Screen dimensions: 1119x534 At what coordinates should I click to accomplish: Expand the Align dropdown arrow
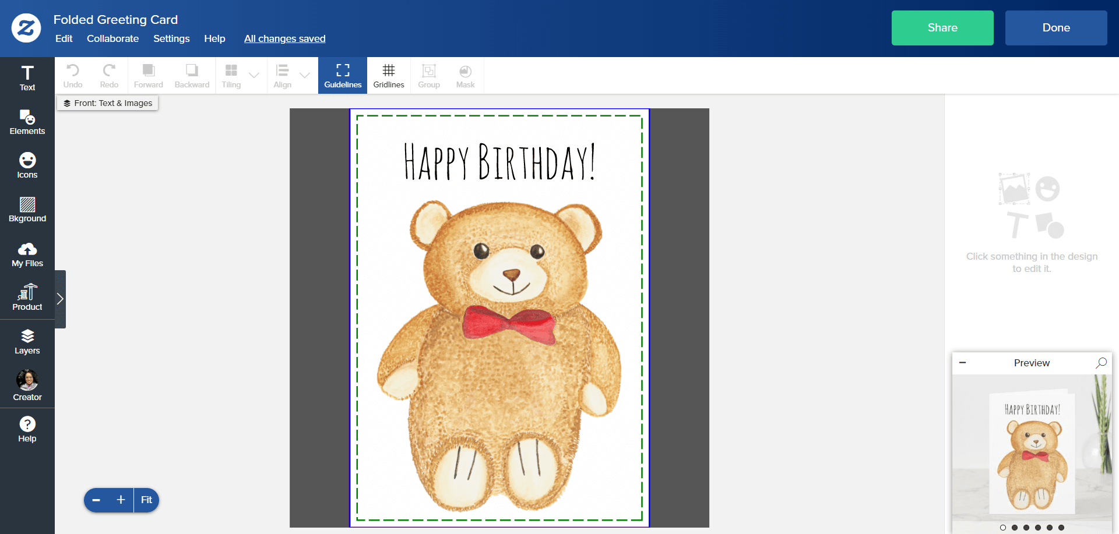(x=305, y=75)
